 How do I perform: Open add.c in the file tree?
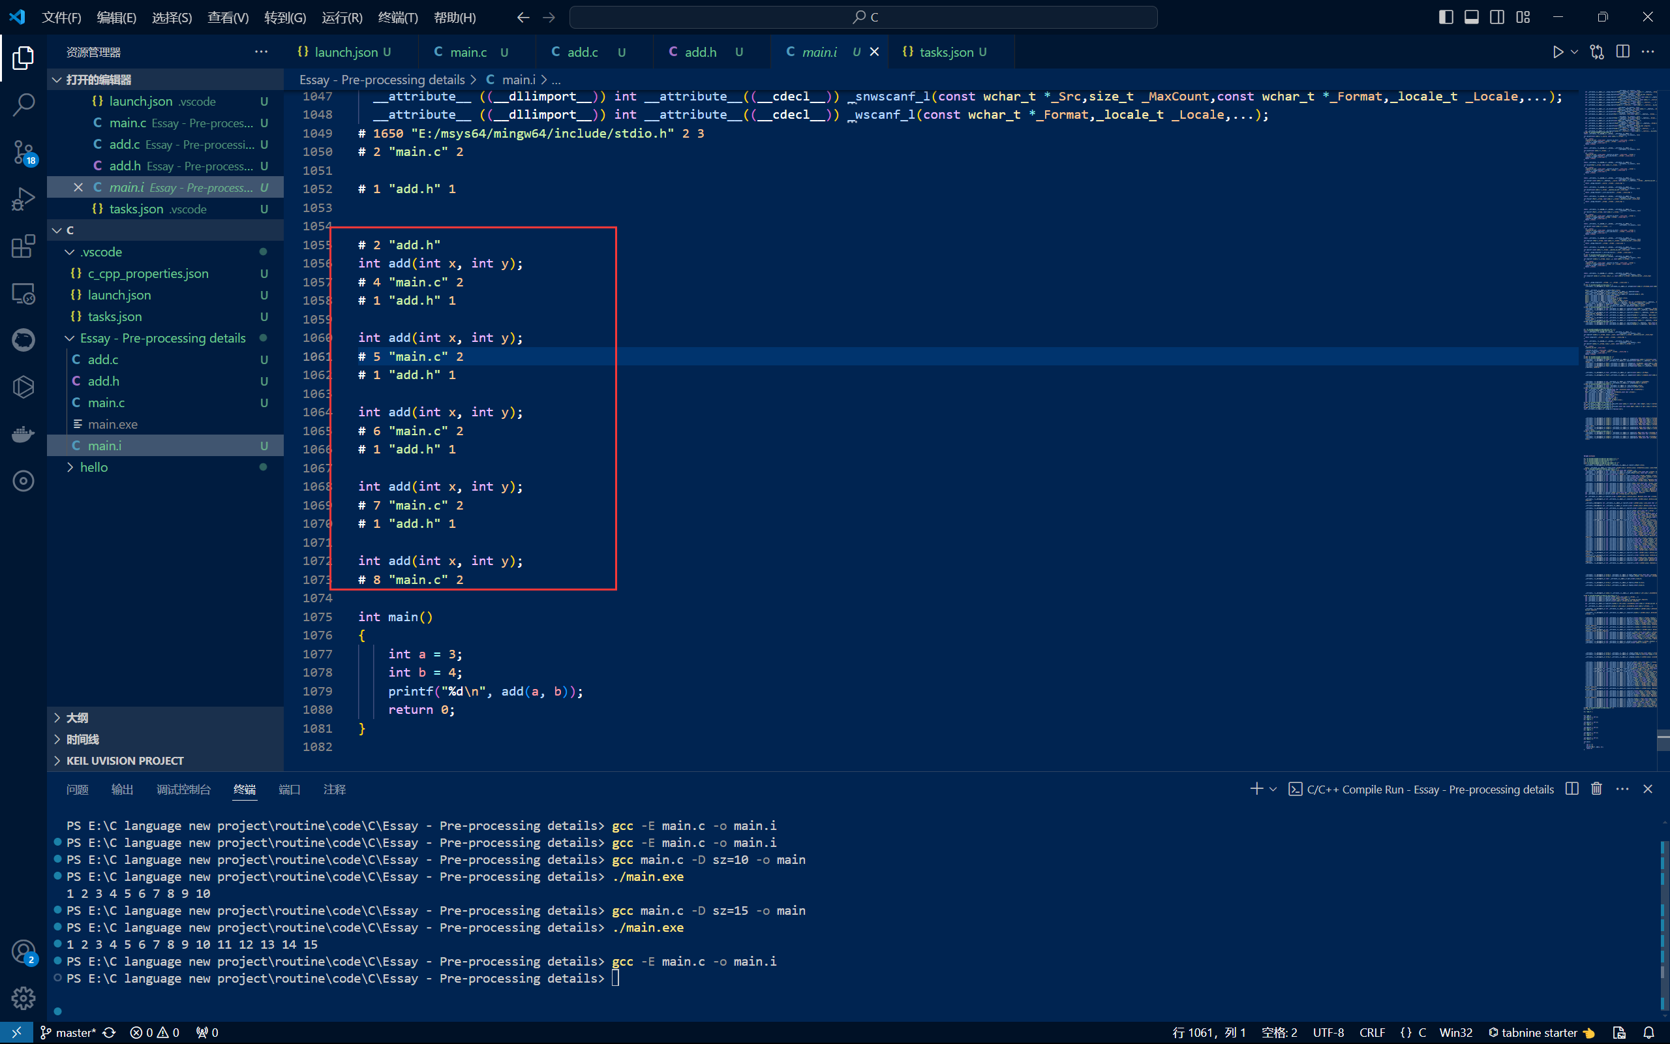point(166,360)
